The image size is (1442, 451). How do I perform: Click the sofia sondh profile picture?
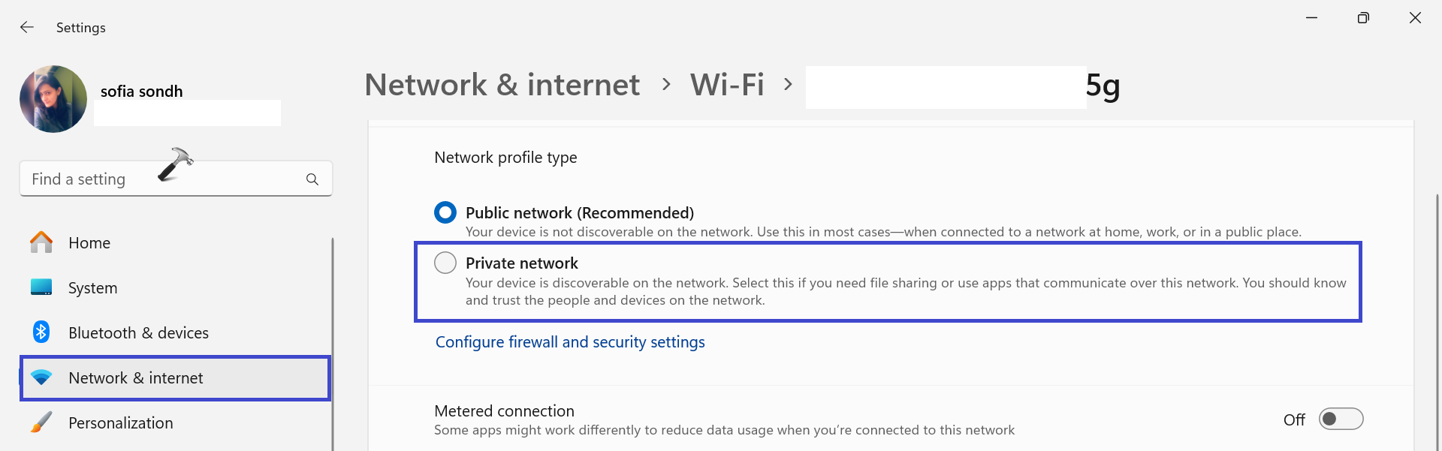(x=53, y=99)
